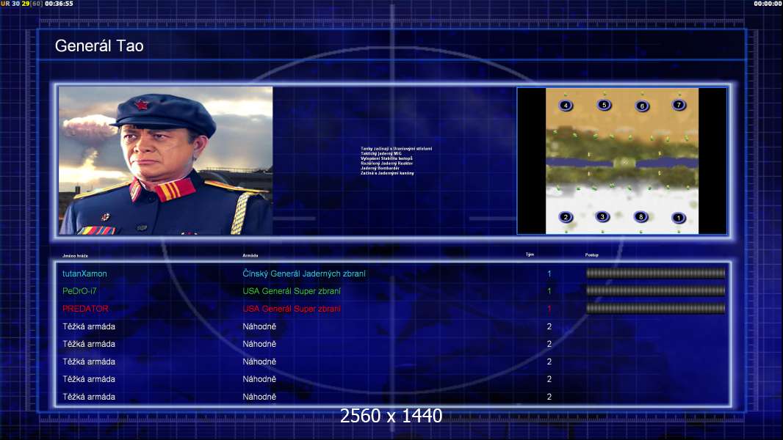Viewport: 783px width, 440px height.
Task: Click the 'Jméno hráče' column header
Action: [76, 256]
